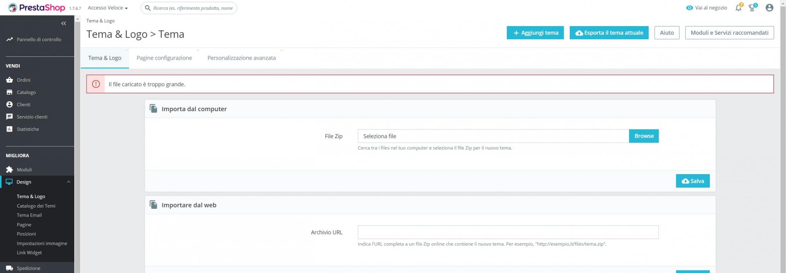Click Vai al negozio eye link
Image resolution: width=786 pixels, height=273 pixels.
click(707, 8)
